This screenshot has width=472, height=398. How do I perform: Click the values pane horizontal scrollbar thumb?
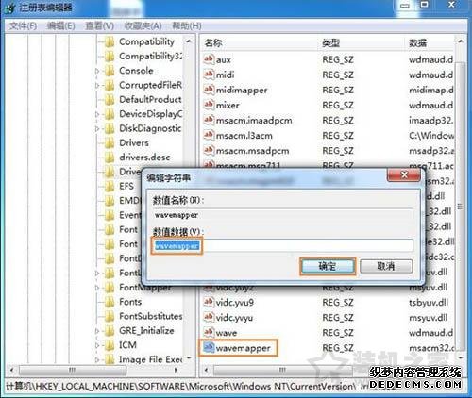pos(282,370)
